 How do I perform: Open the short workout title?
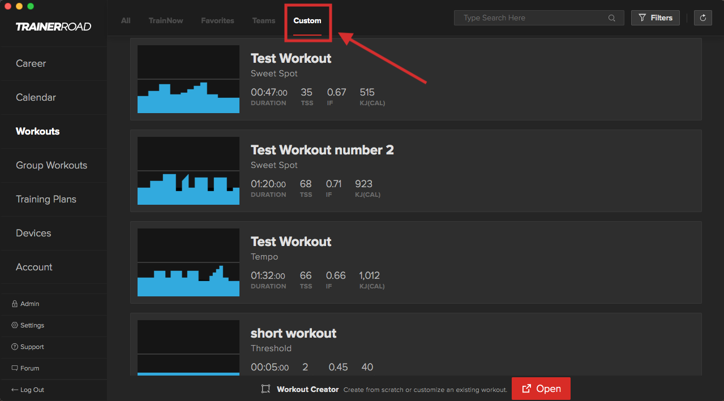[x=294, y=333]
